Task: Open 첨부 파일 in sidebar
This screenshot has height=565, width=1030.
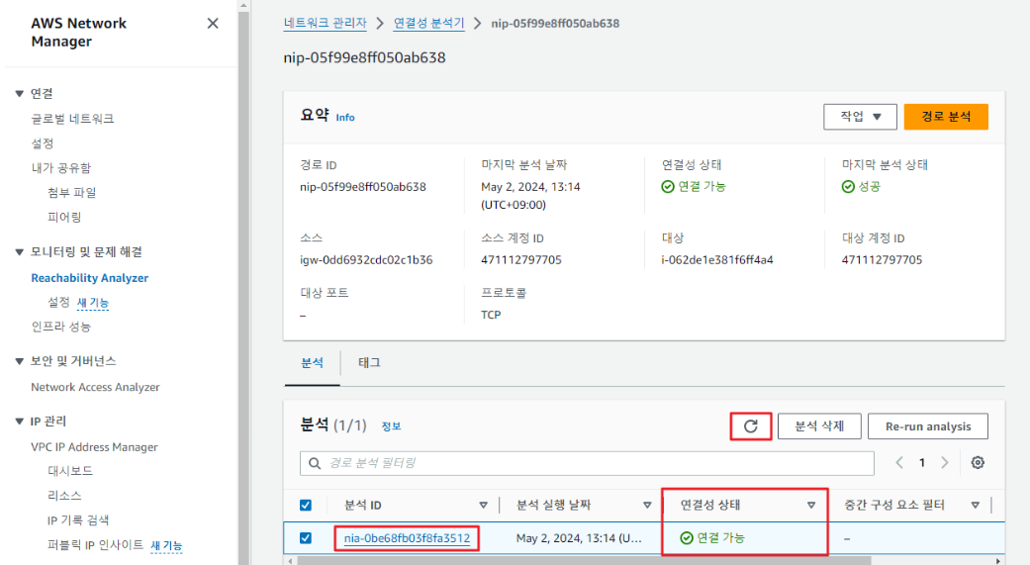Action: coord(71,193)
